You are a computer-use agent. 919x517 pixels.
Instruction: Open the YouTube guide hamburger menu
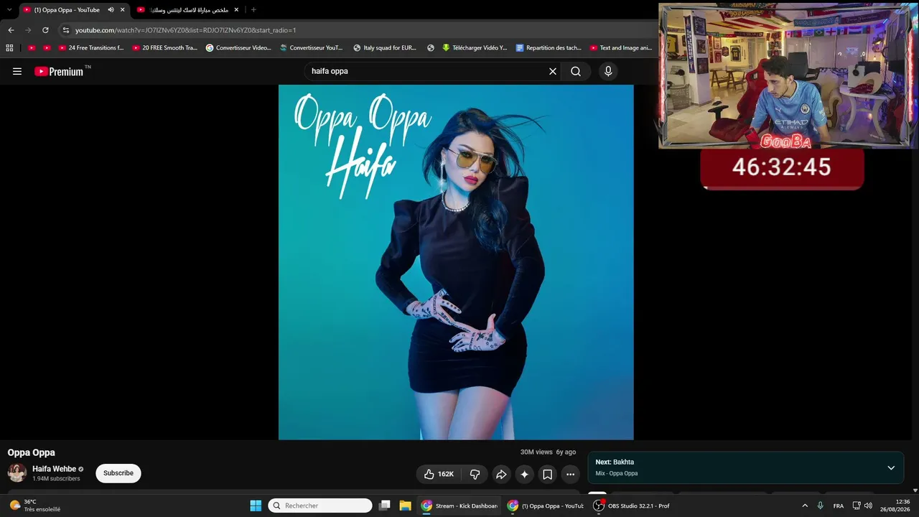[x=17, y=71]
